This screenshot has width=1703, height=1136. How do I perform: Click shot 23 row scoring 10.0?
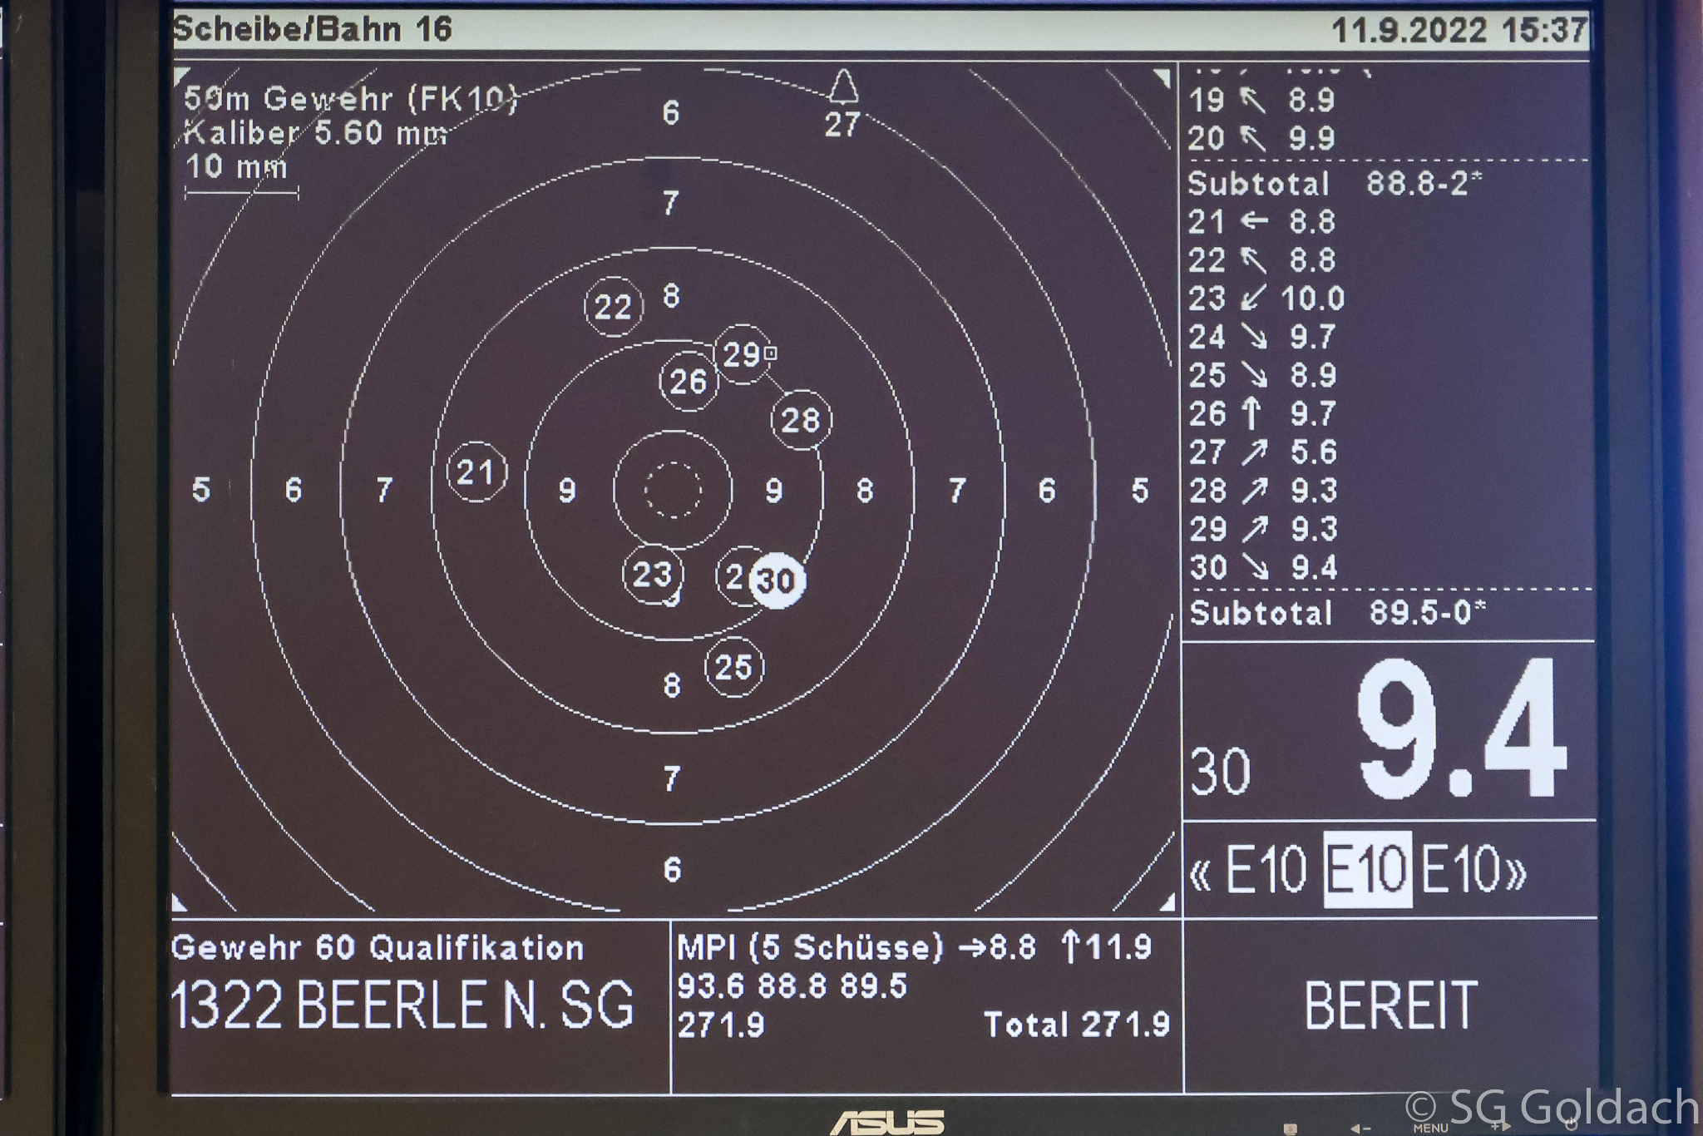click(x=1266, y=298)
